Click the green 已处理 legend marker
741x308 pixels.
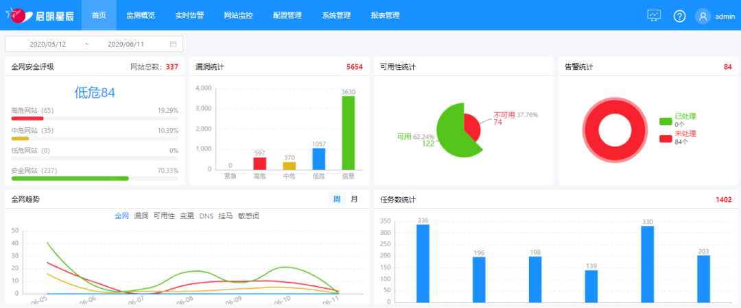[666, 121]
